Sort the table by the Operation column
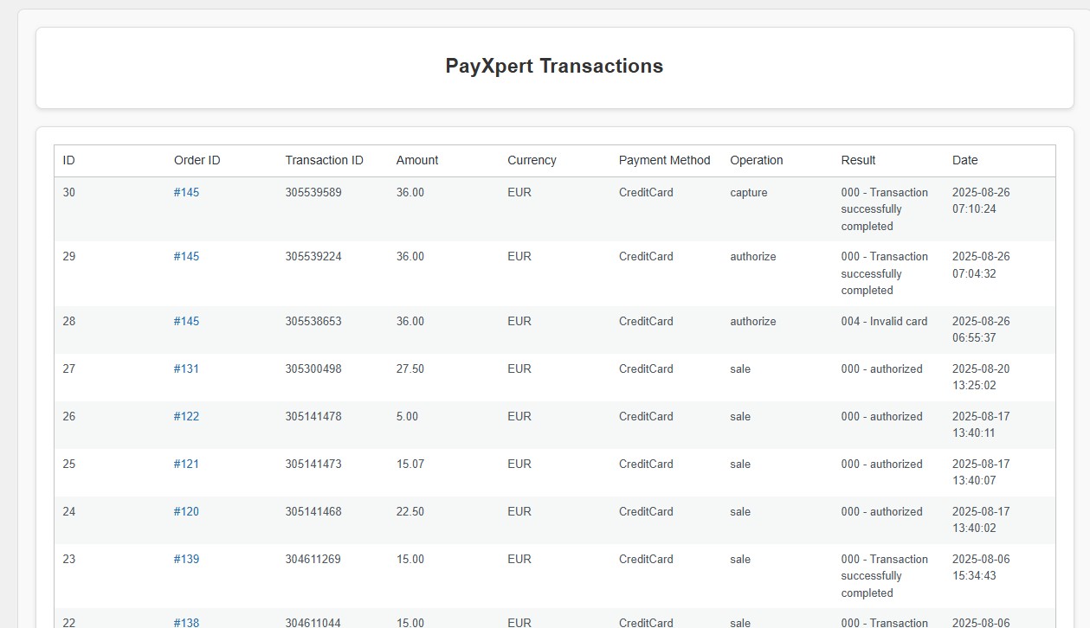This screenshot has height=628, width=1090. (x=756, y=160)
